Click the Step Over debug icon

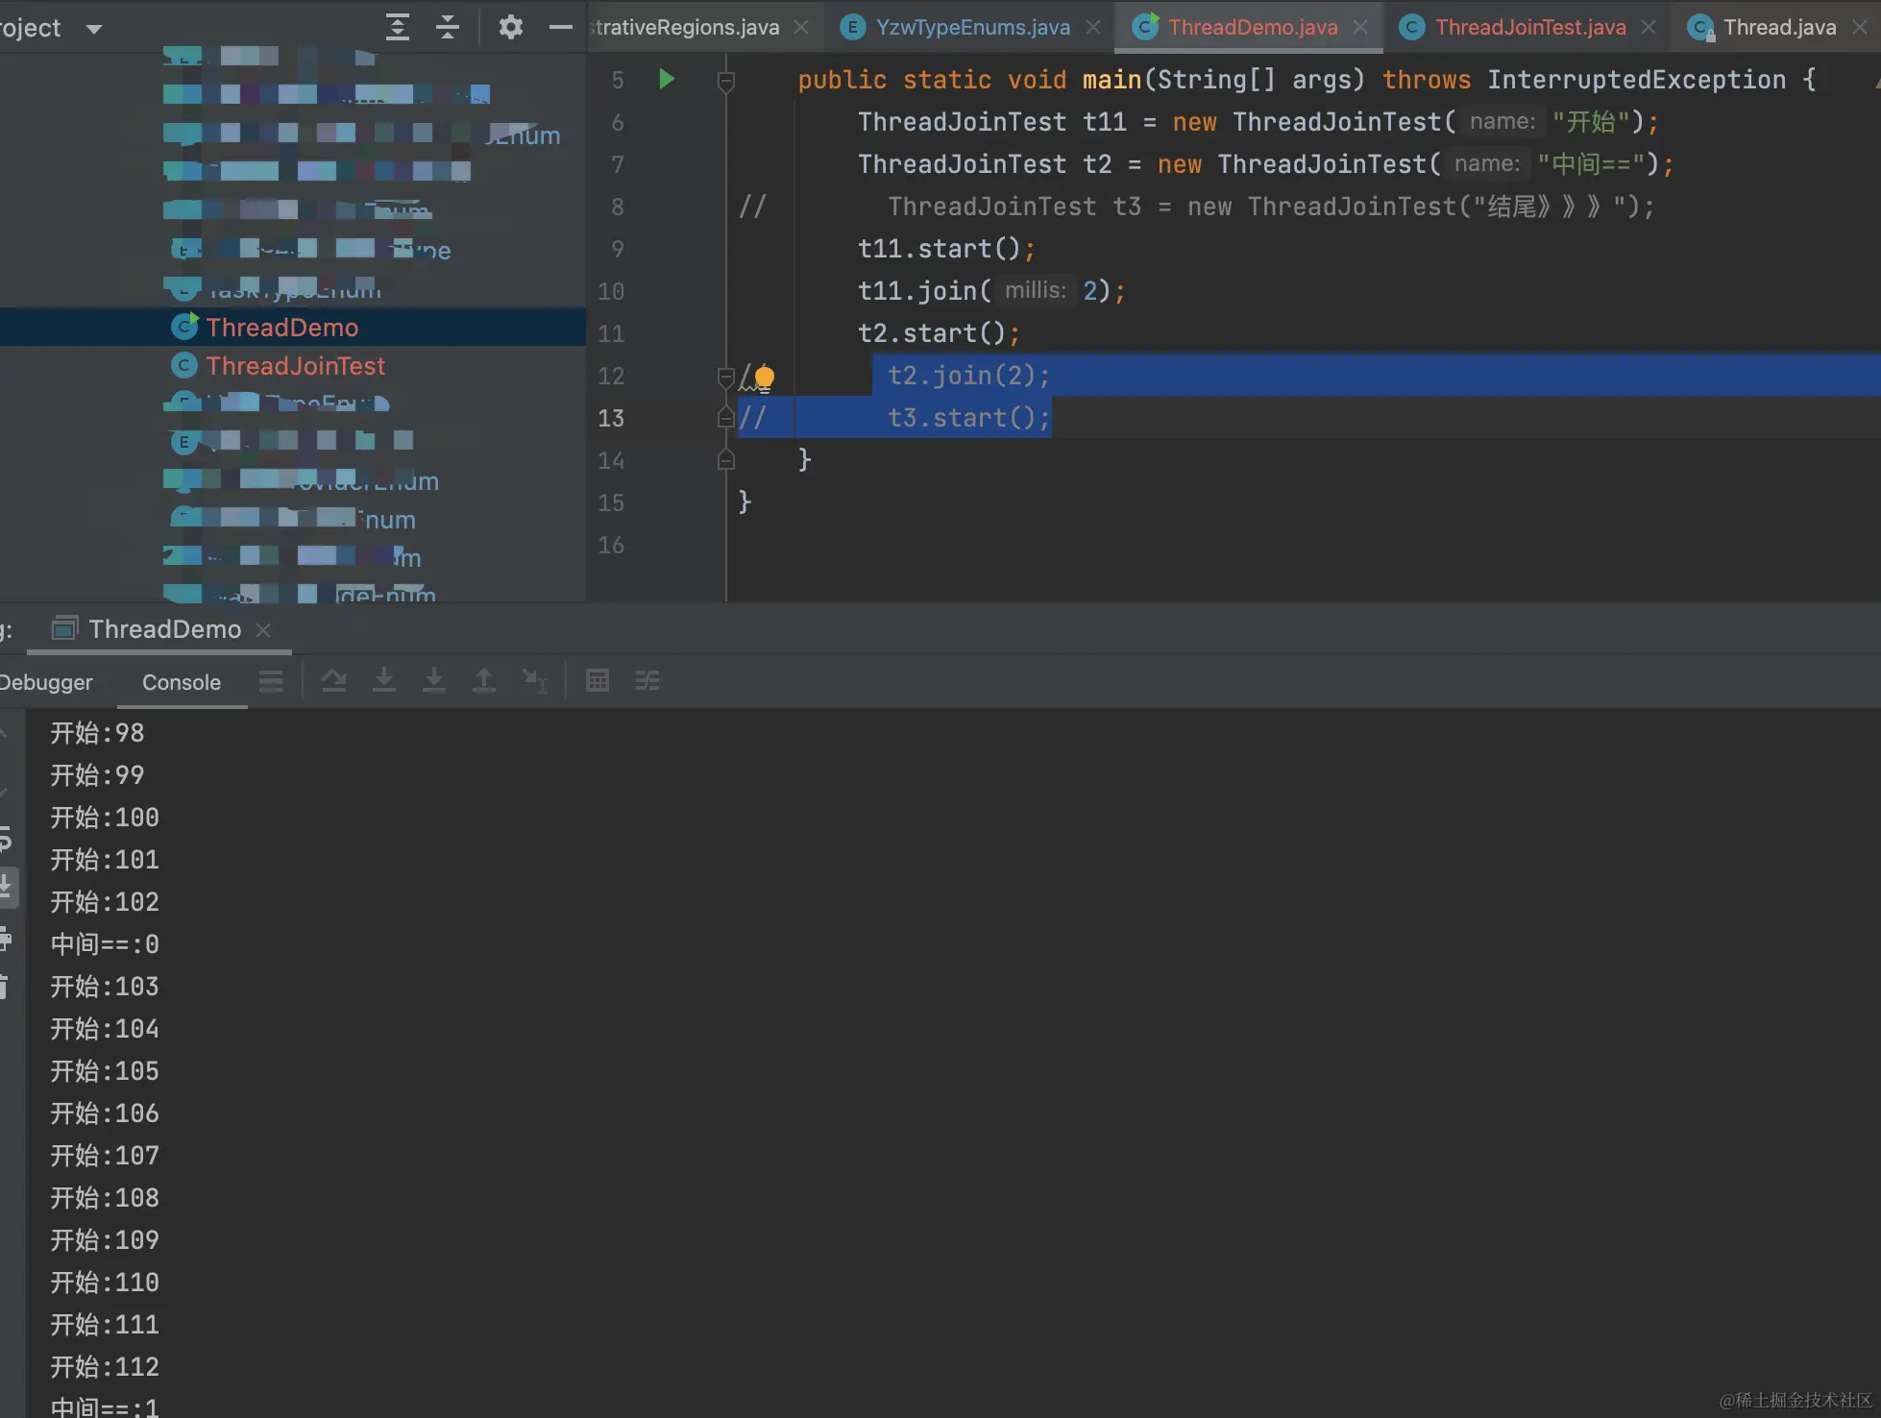click(x=334, y=681)
